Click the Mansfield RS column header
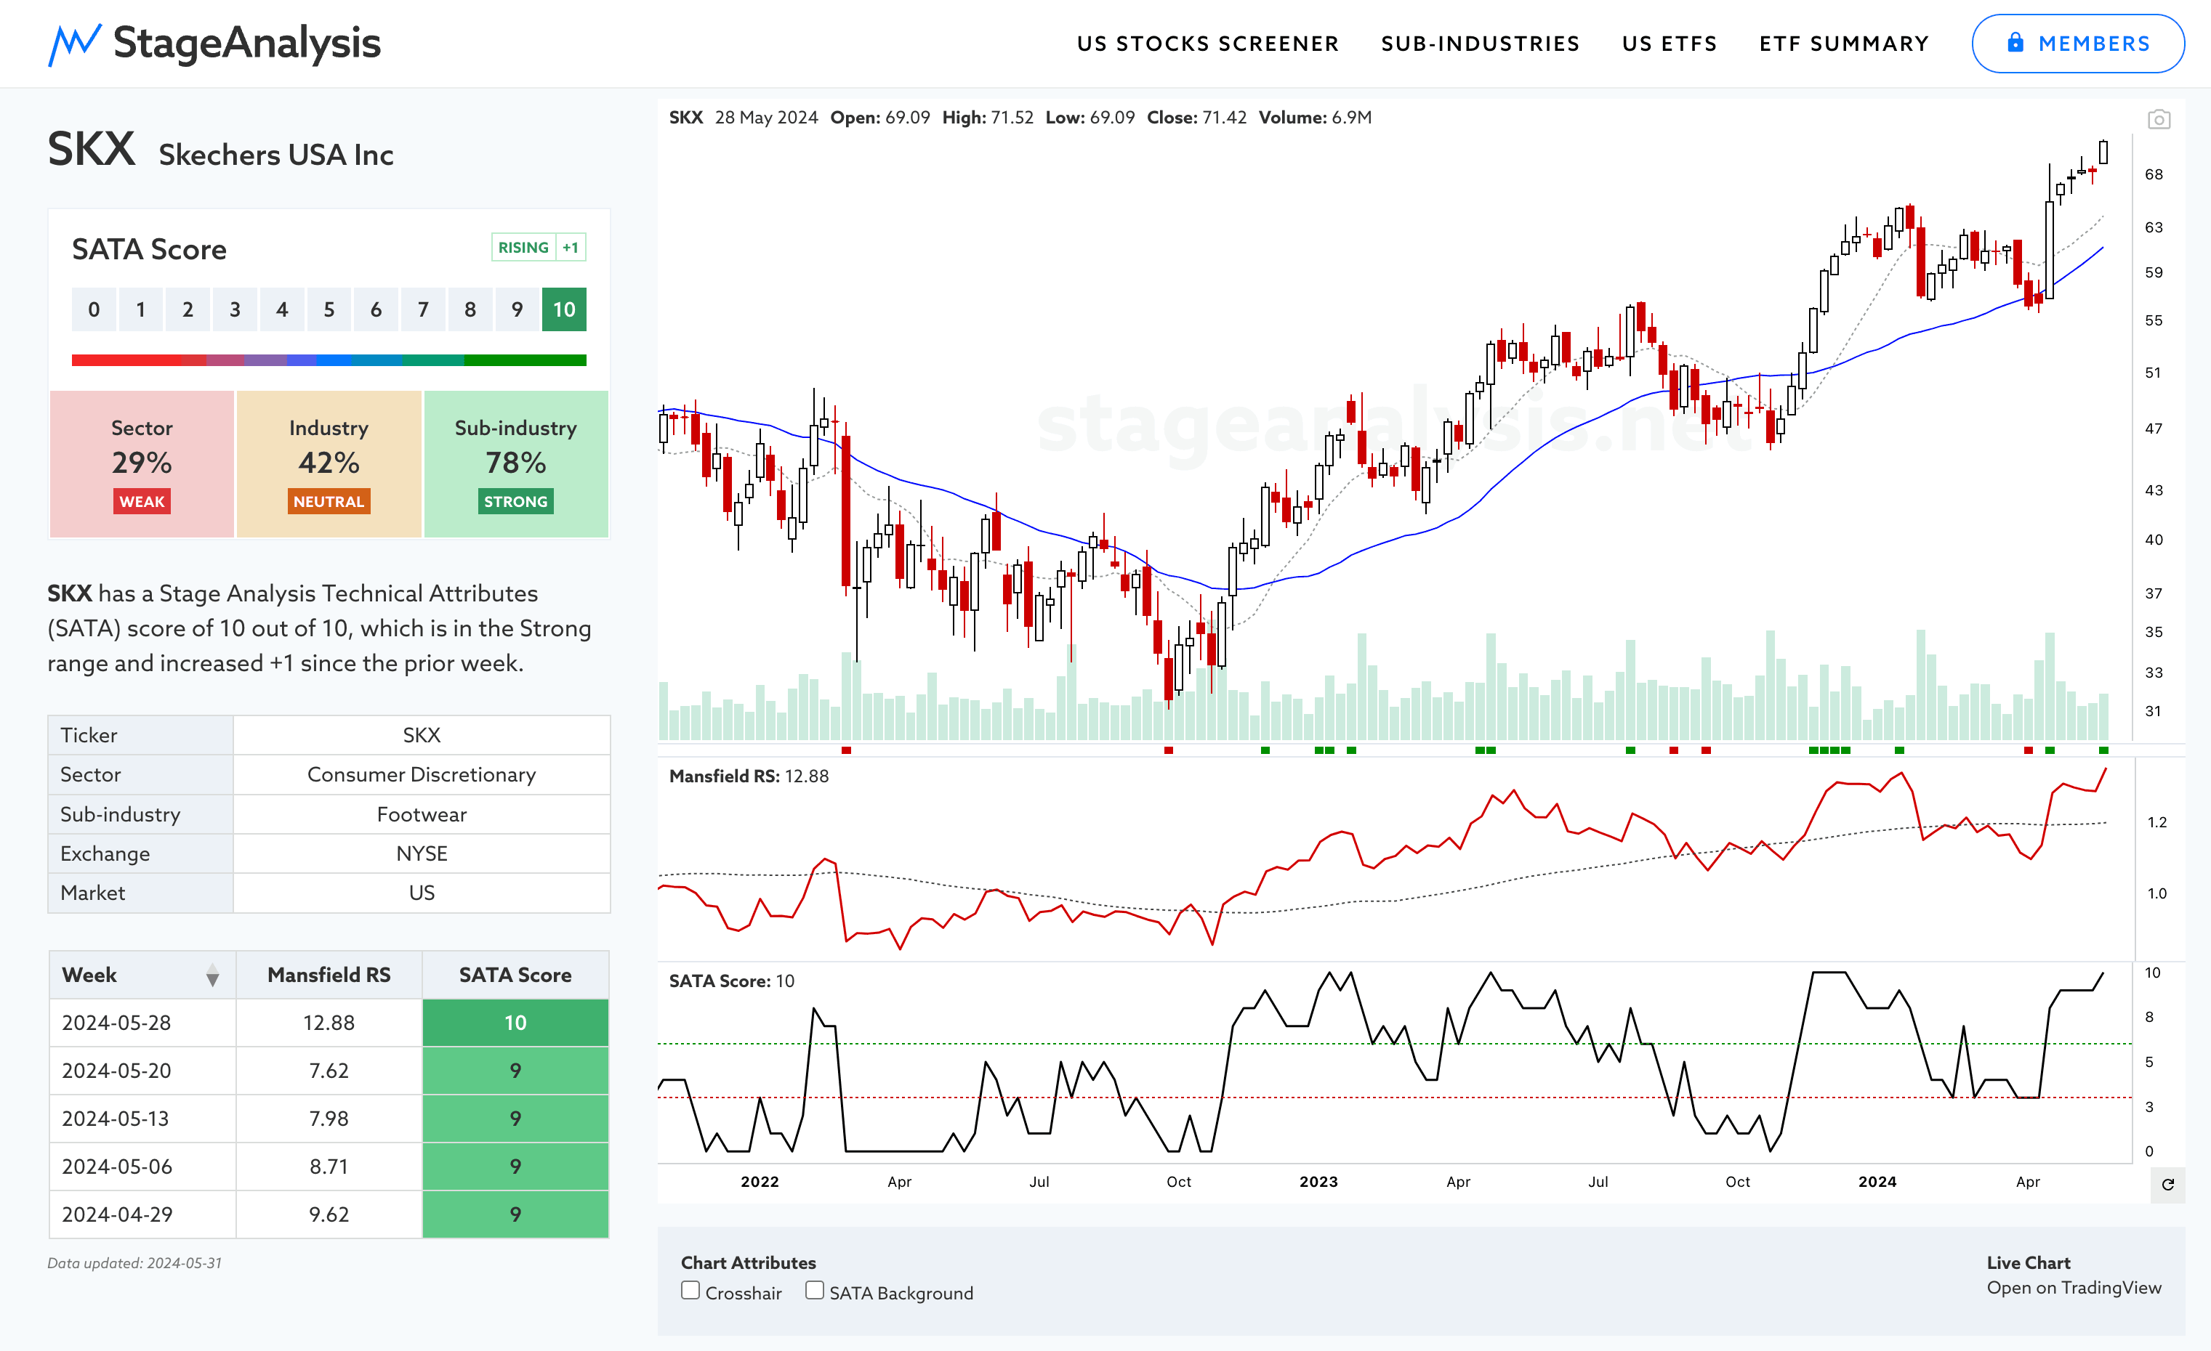 329,975
